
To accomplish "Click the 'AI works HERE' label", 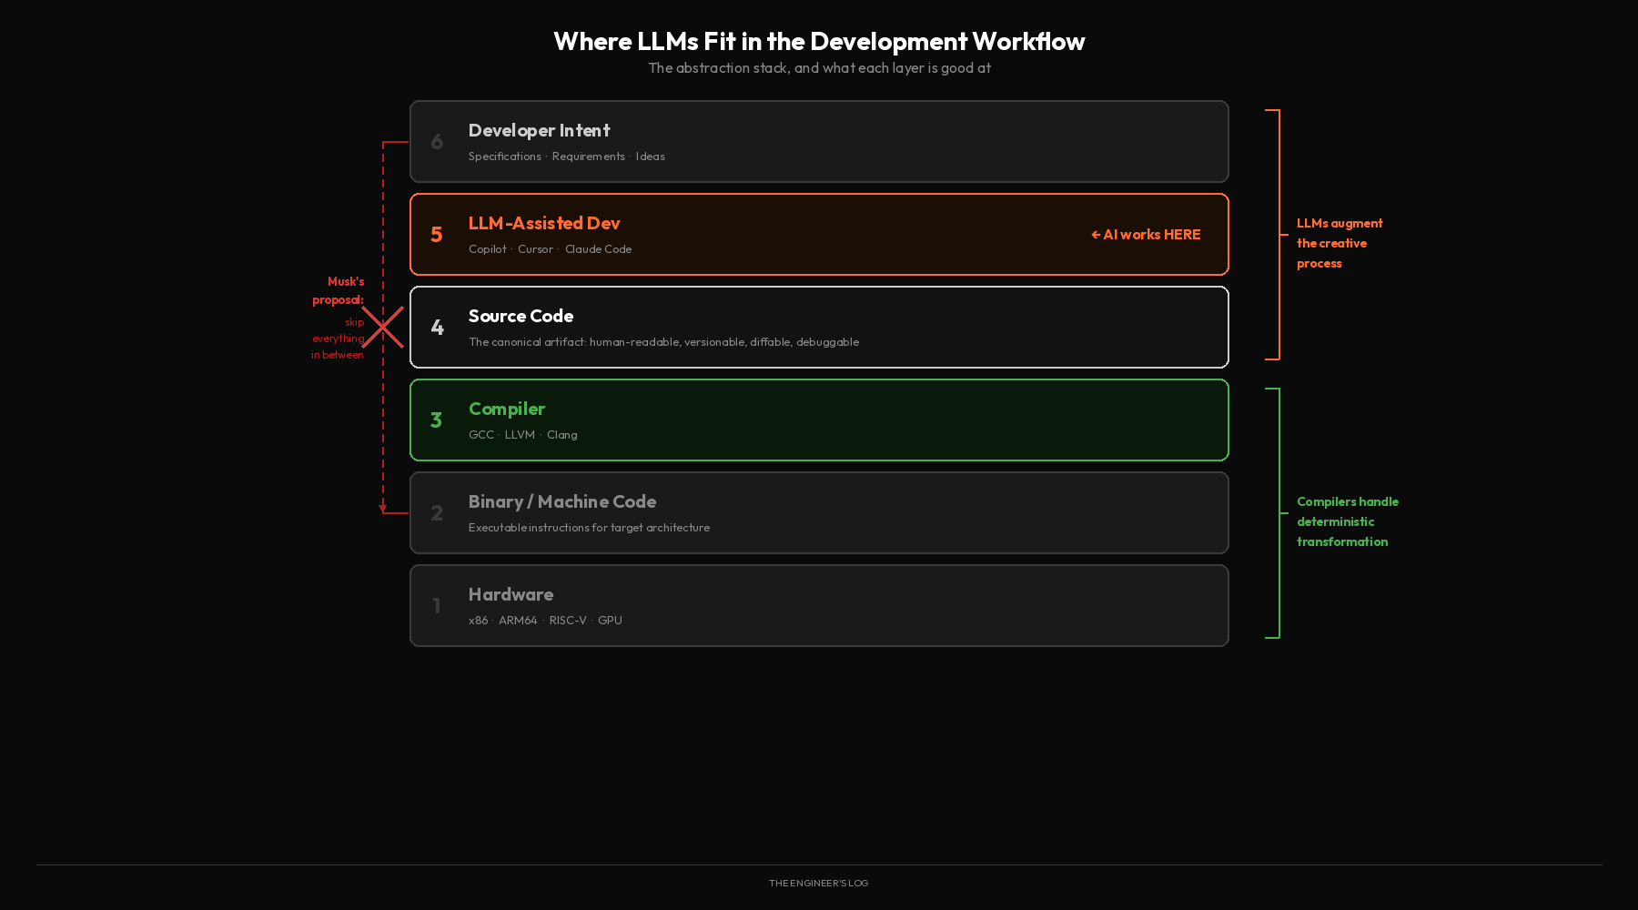I will click(x=1146, y=234).
